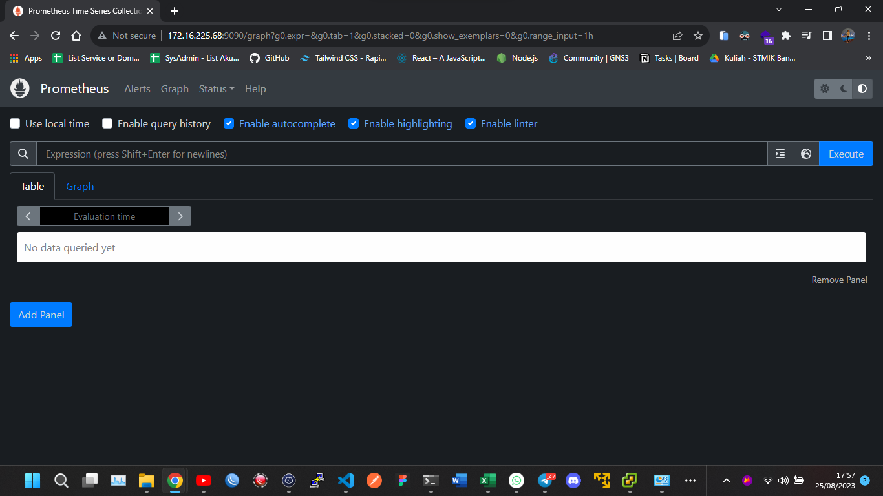Click the format expression icon button
The image size is (883, 496).
click(x=780, y=154)
